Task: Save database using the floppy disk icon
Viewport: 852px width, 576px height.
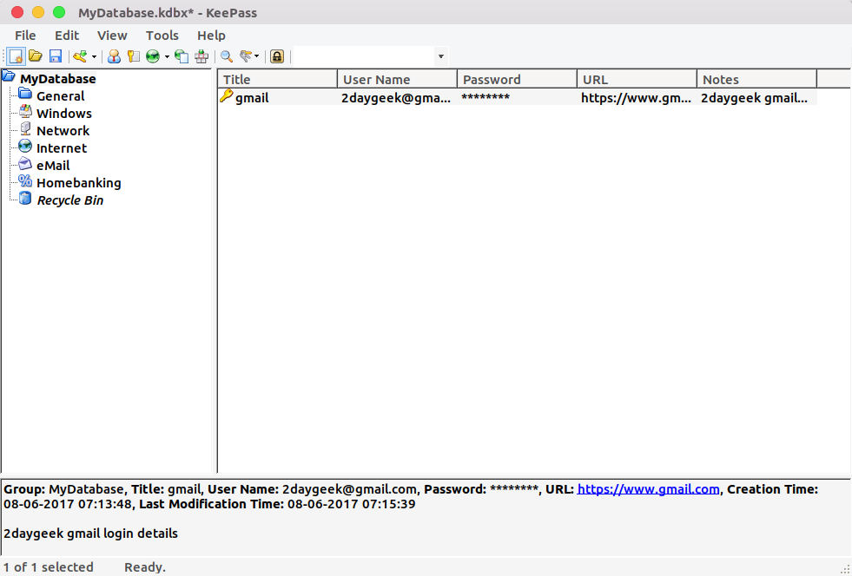Action: [56, 56]
